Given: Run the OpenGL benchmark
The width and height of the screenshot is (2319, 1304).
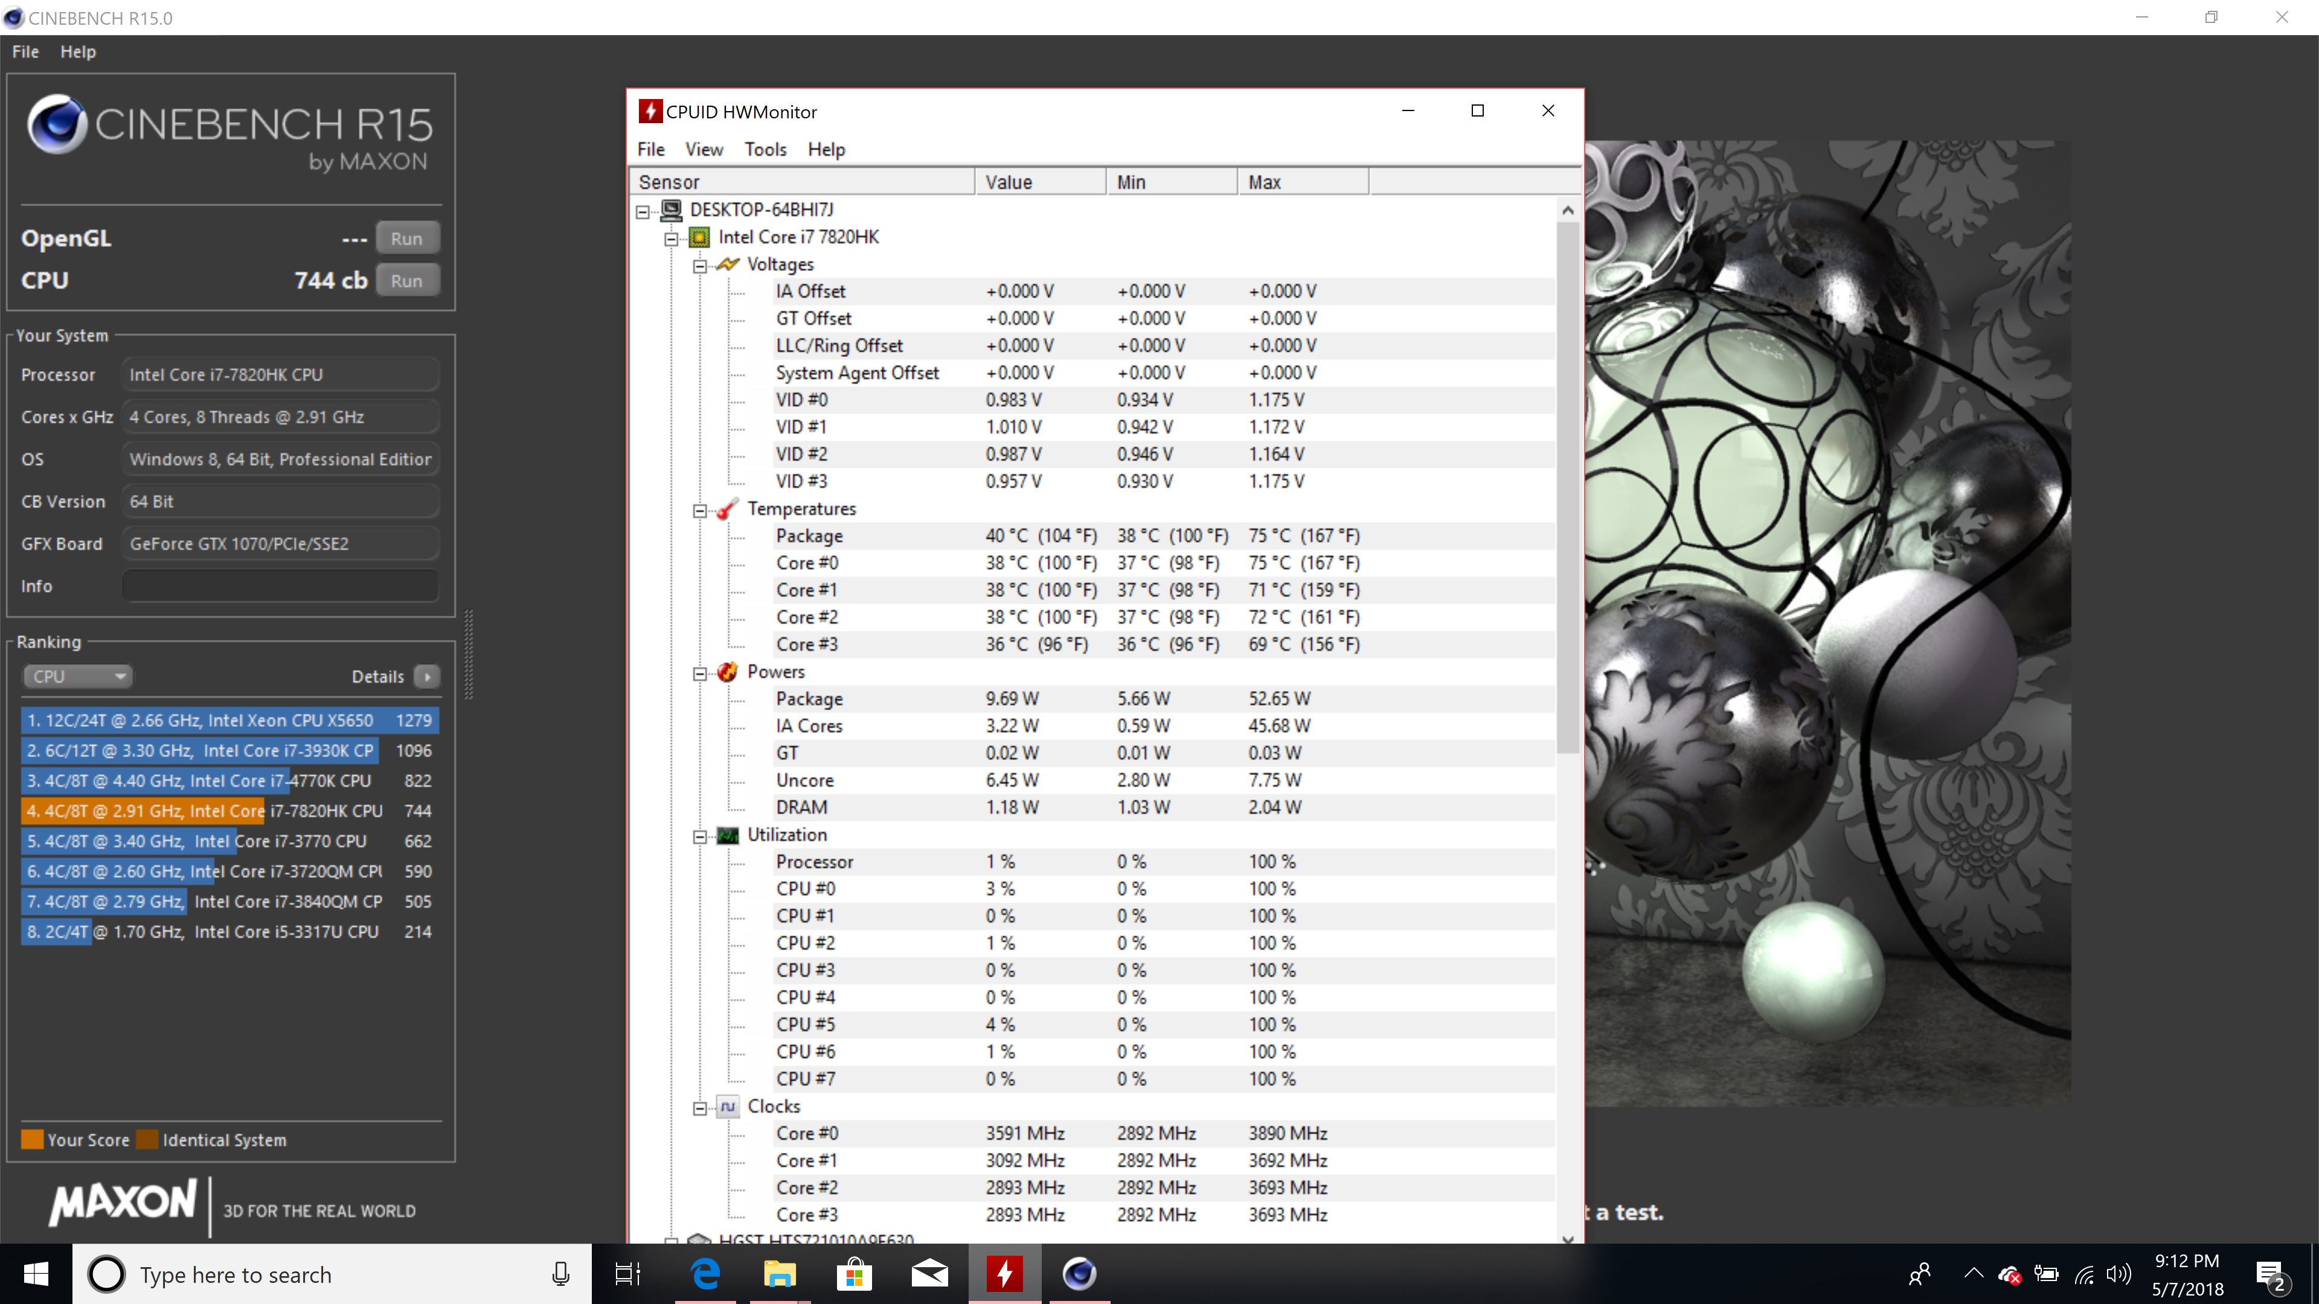Looking at the screenshot, I should 407,238.
